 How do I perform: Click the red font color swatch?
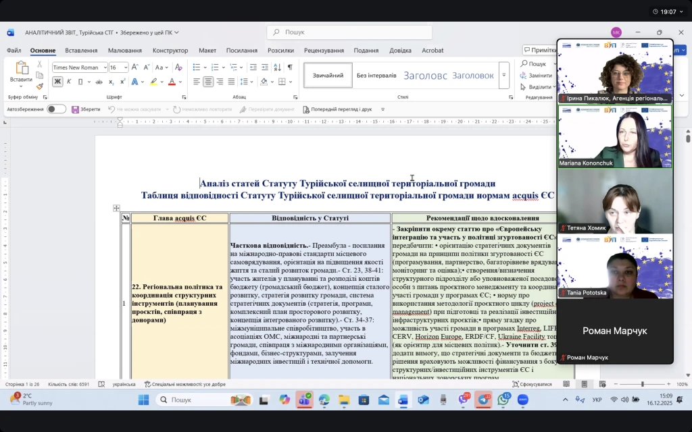click(172, 82)
